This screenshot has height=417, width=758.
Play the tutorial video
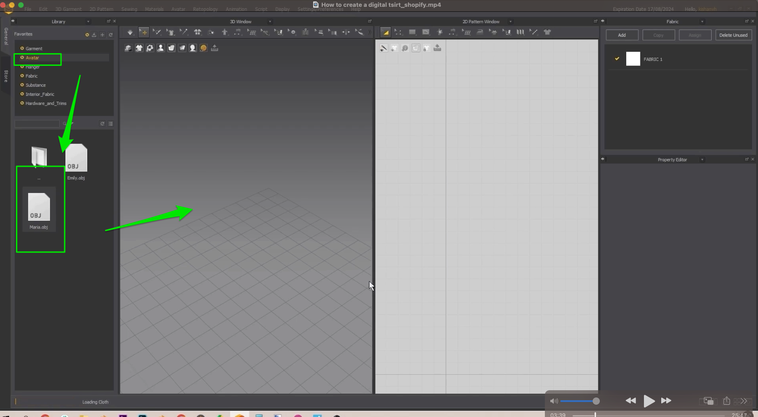[649, 401]
